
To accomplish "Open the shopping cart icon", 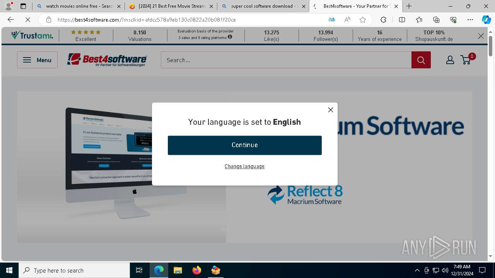I will point(466,59).
